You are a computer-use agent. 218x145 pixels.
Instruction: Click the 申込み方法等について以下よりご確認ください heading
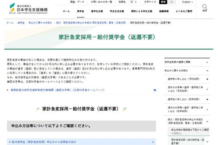[x=51, y=126]
